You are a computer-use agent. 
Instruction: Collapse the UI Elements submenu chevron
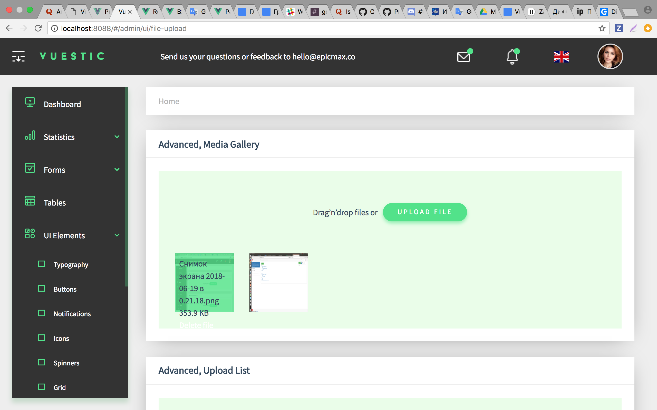click(x=117, y=235)
